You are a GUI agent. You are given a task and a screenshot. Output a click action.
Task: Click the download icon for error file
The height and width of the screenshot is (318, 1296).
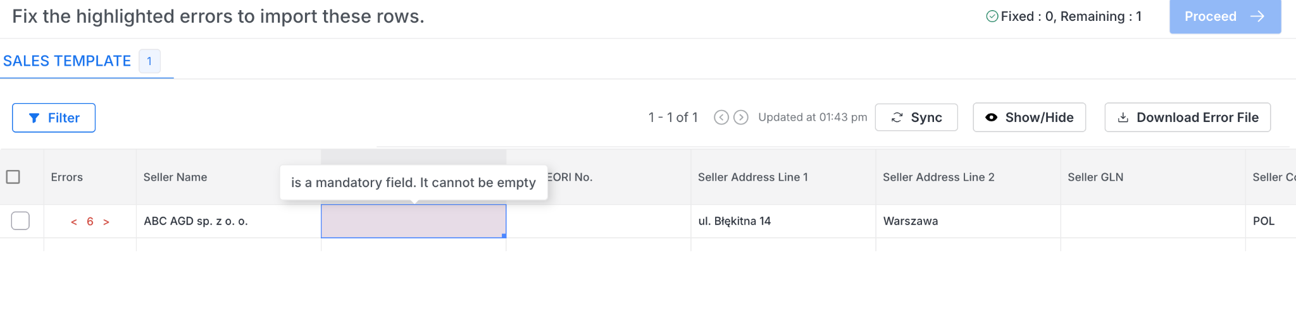1123,118
